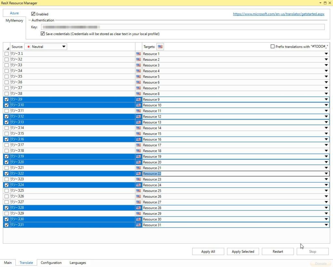Image resolution: width=333 pixels, height=267 pixels.
Task: Expand the dropdown arrow on Resource 22
Action: (326, 173)
